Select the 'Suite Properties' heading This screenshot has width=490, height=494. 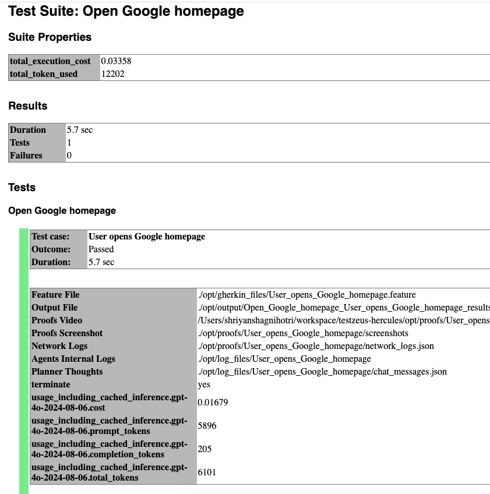pyautogui.click(x=50, y=37)
